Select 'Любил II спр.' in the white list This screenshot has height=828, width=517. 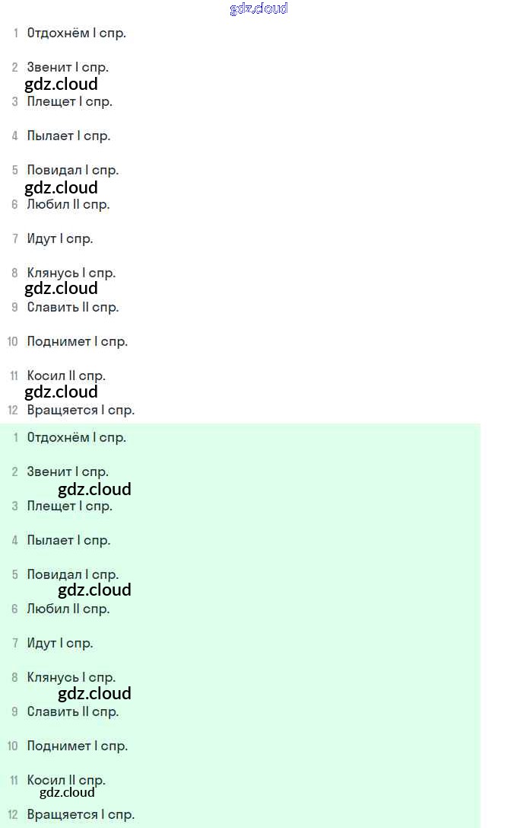(68, 204)
